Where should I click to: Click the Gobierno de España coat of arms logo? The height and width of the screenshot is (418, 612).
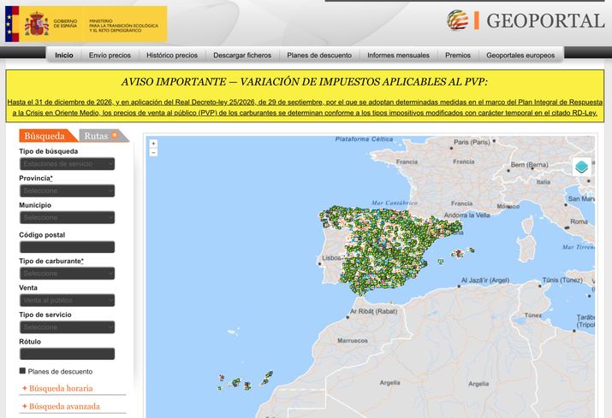(x=37, y=24)
